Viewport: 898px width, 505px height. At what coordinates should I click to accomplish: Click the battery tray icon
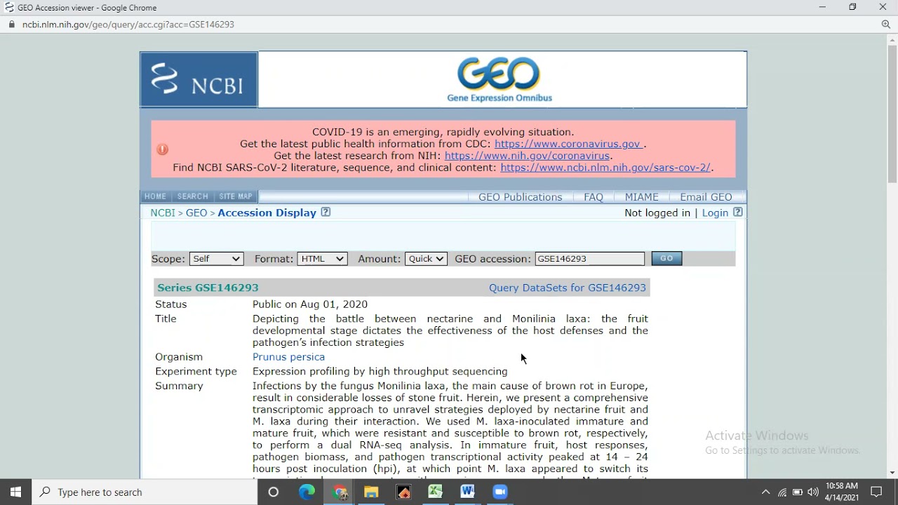pyautogui.click(x=798, y=492)
